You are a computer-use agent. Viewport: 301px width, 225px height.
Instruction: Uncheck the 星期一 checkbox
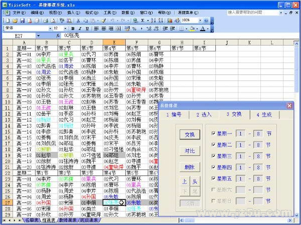(213, 133)
